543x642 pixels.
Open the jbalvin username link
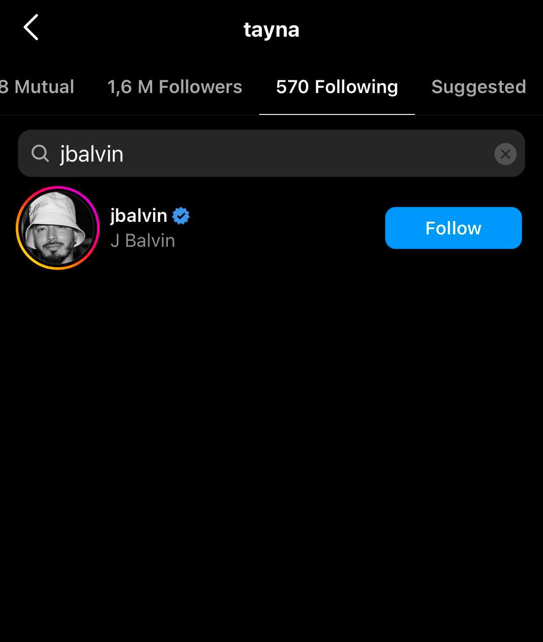pos(139,215)
